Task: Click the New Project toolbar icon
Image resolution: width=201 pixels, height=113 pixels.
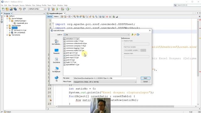Action: [3, 9]
